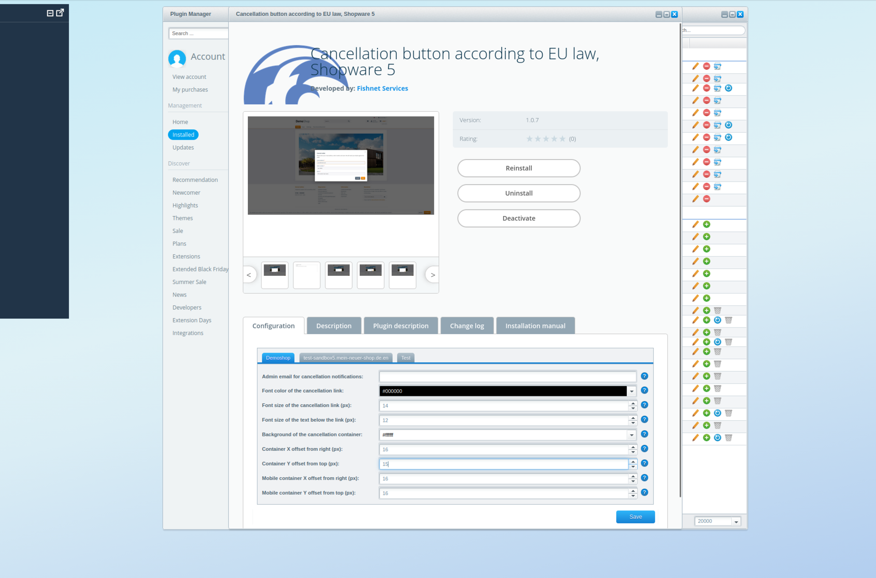Expand the Background color picker dropdown arrow
The image size is (876, 578).
(631, 435)
